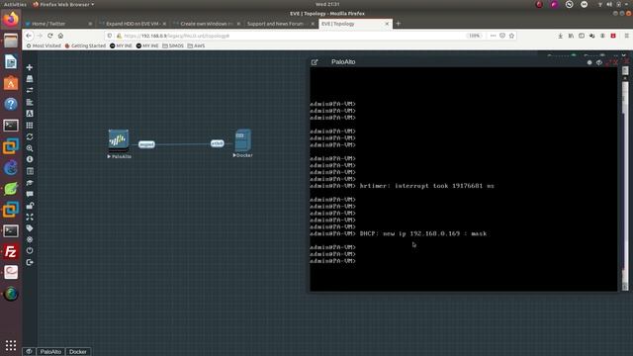Image resolution: width=633 pixels, height=356 pixels.
Task: Open the Startup-configs lines icon
Action: pos(30,102)
